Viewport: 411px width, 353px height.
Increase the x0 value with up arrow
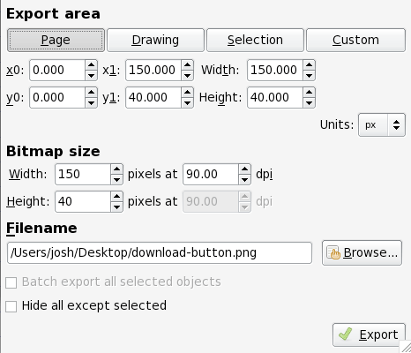pos(91,65)
